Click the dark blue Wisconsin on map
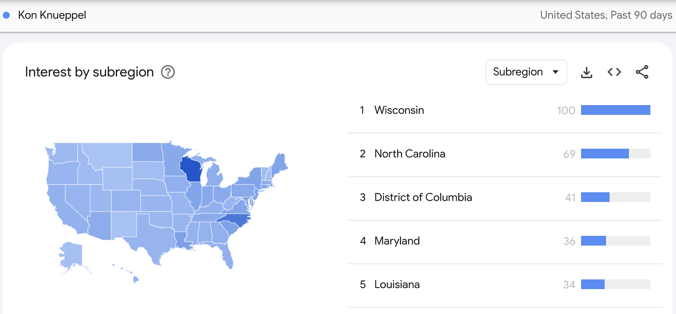The height and width of the screenshot is (314, 676). (191, 169)
